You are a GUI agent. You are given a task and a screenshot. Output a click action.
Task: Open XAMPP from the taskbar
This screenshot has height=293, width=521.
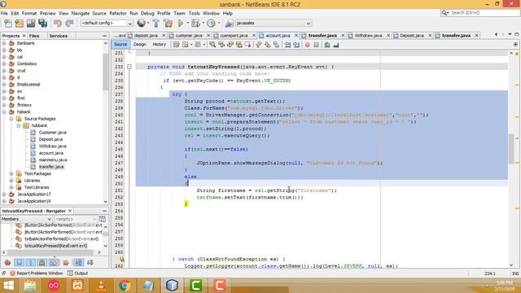(x=77, y=286)
